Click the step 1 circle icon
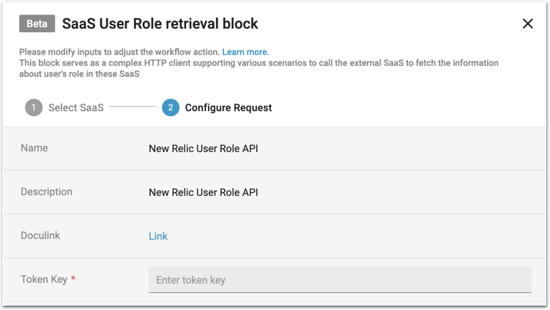Image resolution: width=550 pixels, height=310 pixels. (x=33, y=107)
